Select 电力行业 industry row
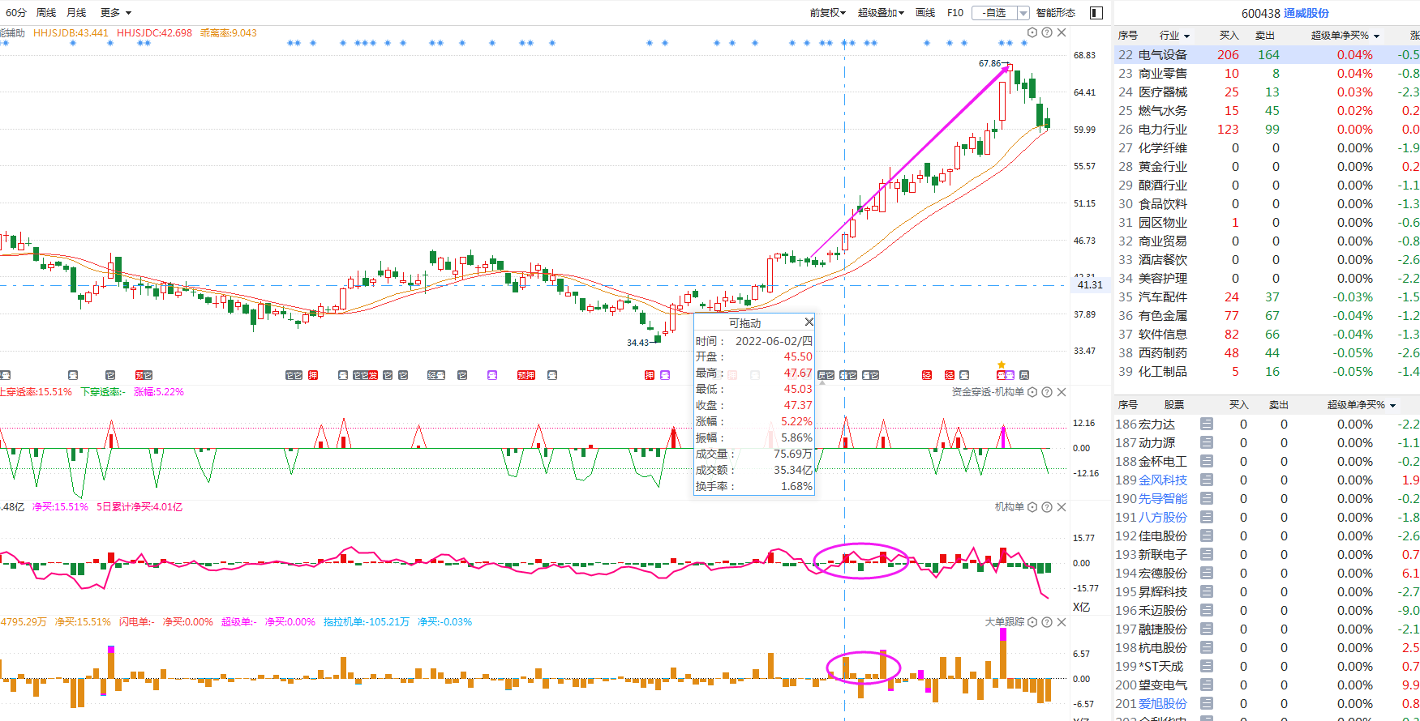Image resolution: width=1420 pixels, height=721 pixels. click(x=1267, y=129)
